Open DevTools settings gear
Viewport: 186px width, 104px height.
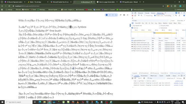pyautogui.click(x=179, y=13)
